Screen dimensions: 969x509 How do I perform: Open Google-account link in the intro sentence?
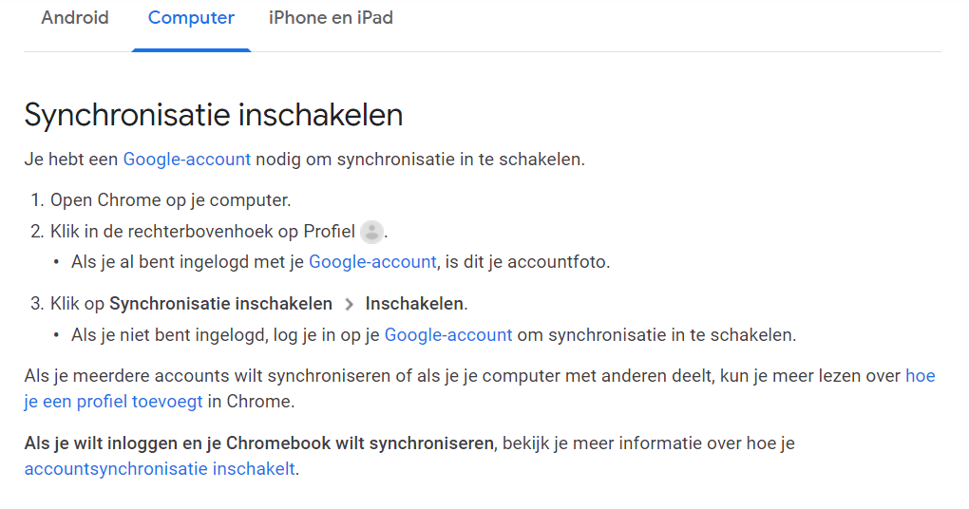click(187, 159)
